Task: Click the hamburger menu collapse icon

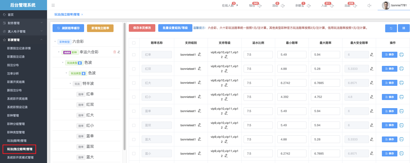Action: [53, 5]
